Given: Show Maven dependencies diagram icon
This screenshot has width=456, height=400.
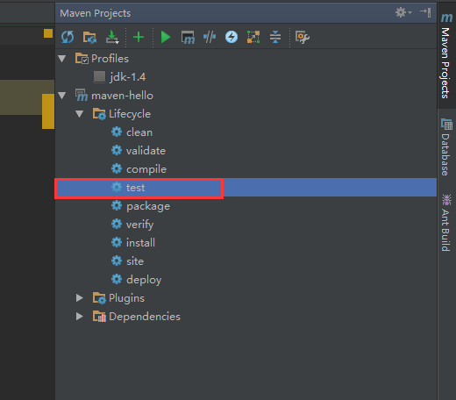Looking at the screenshot, I should click(253, 37).
